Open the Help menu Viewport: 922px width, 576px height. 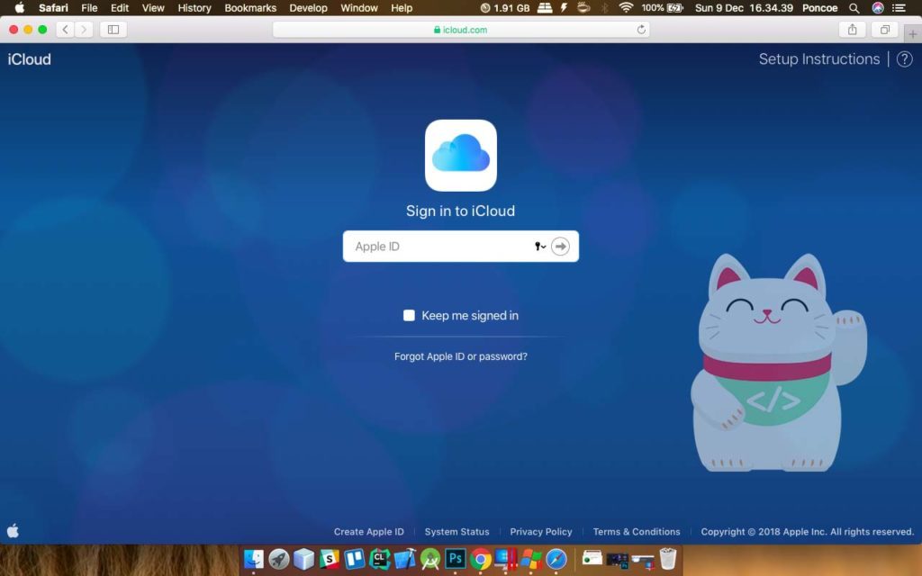click(x=402, y=8)
